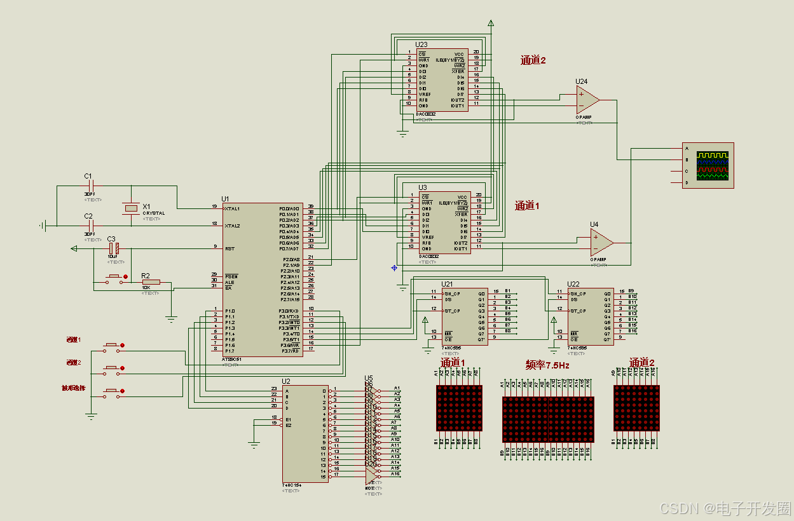Click the NOT gate on U2 output 0
The height and width of the screenshot is (521, 794).
(373, 391)
